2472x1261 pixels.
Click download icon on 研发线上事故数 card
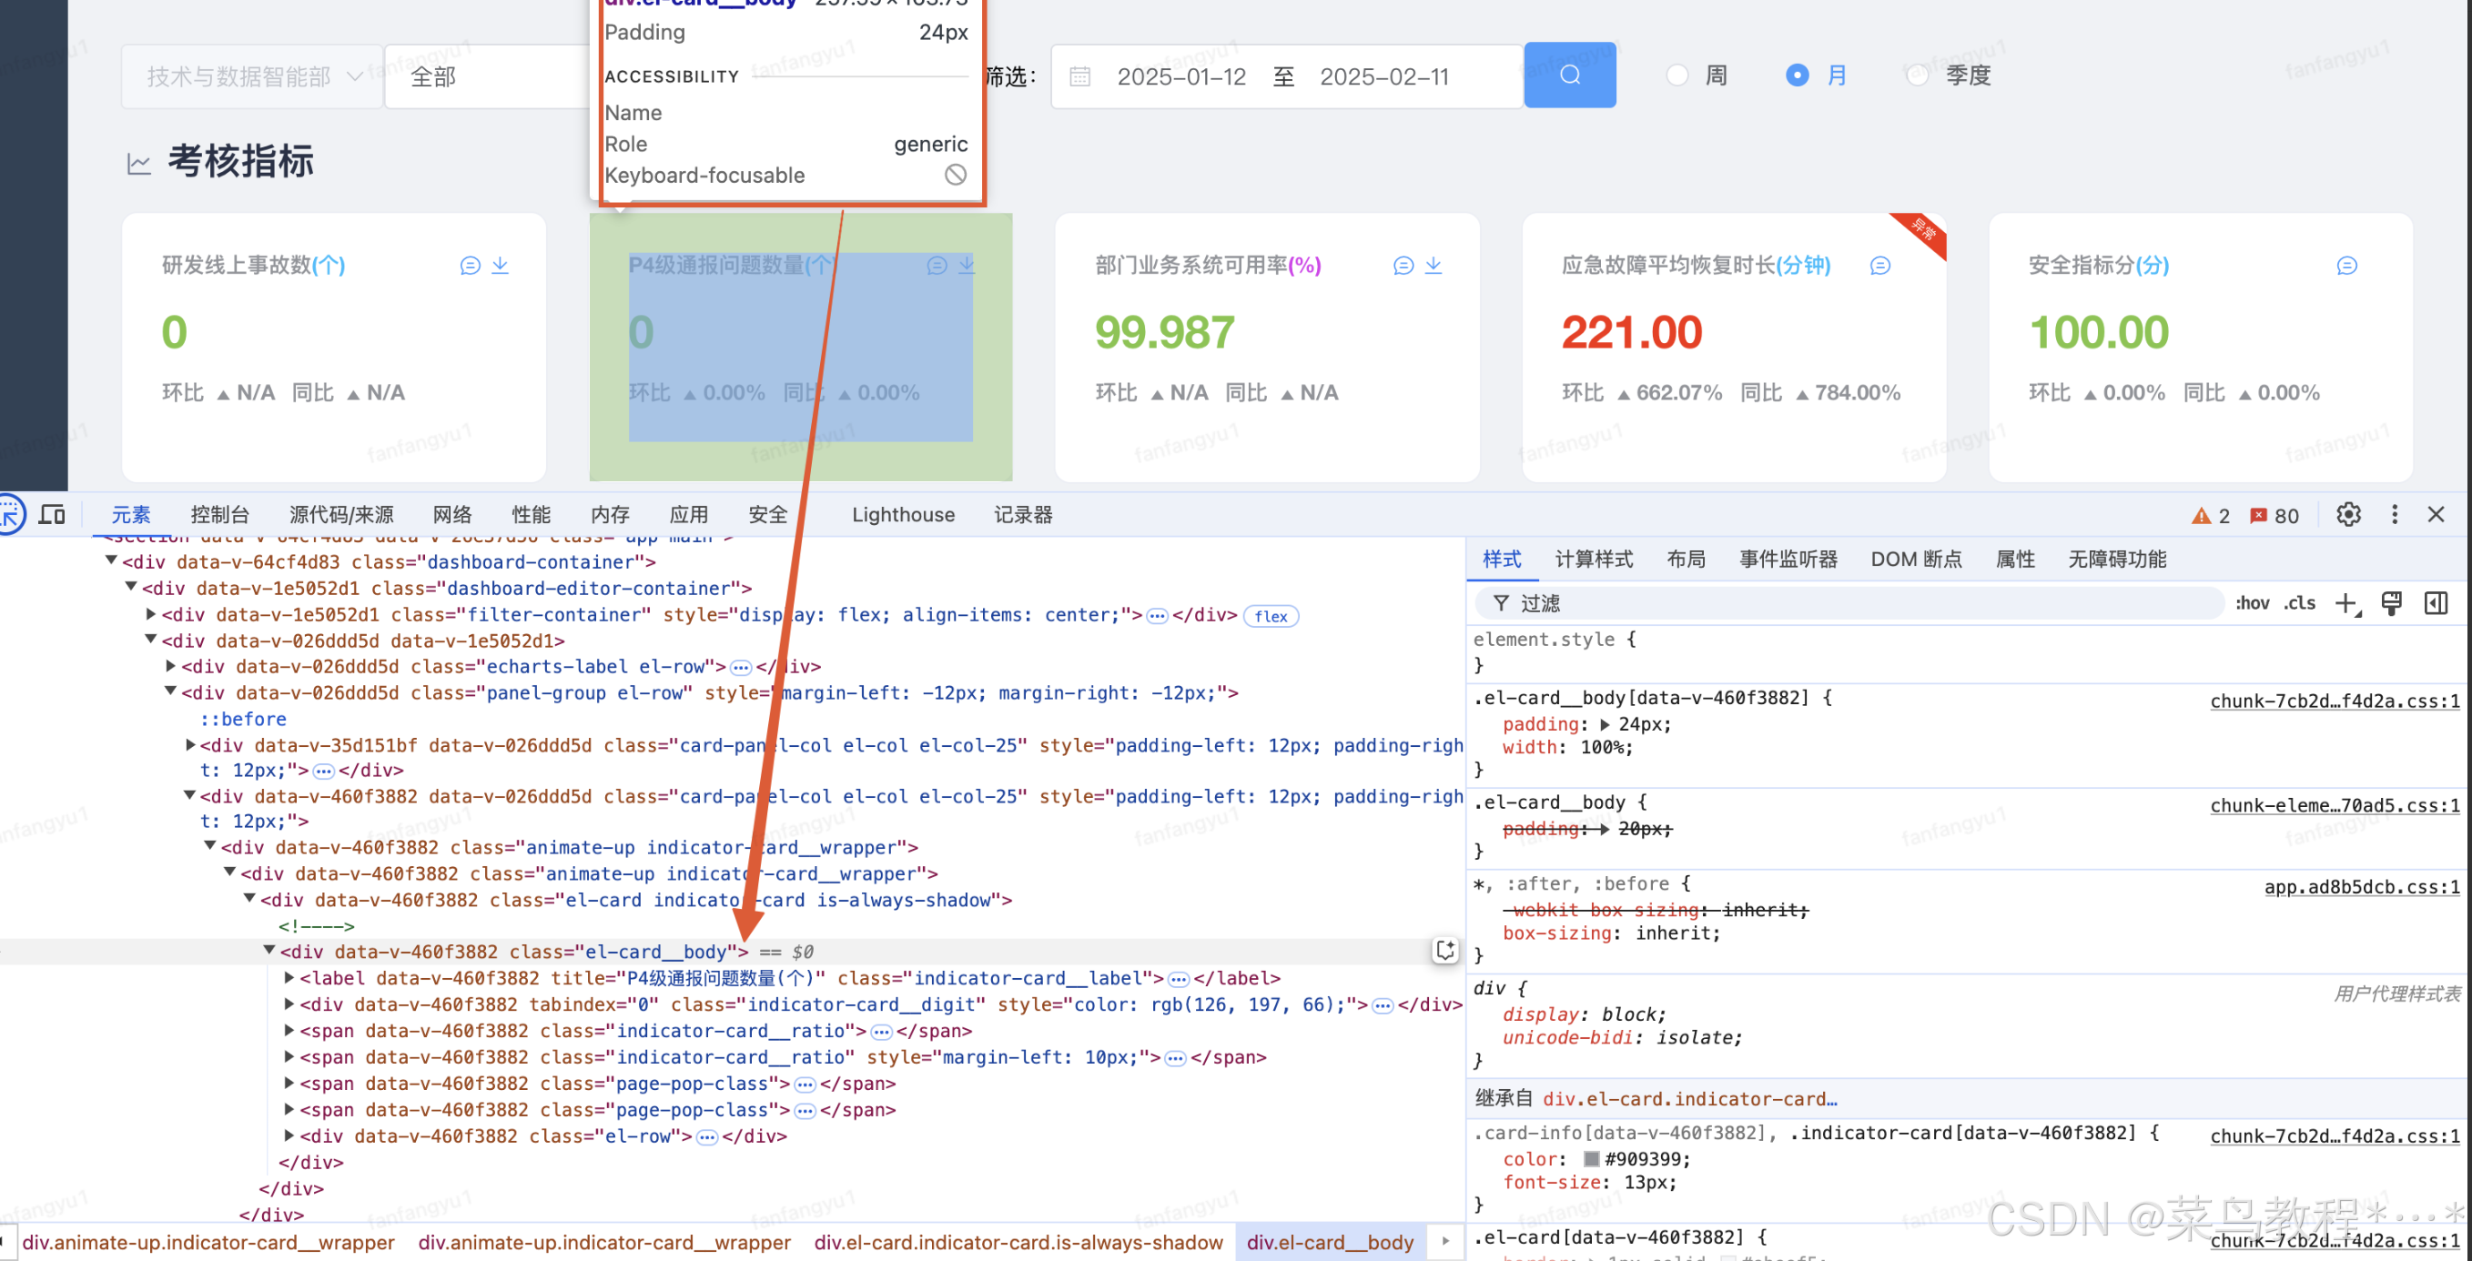tap(500, 266)
